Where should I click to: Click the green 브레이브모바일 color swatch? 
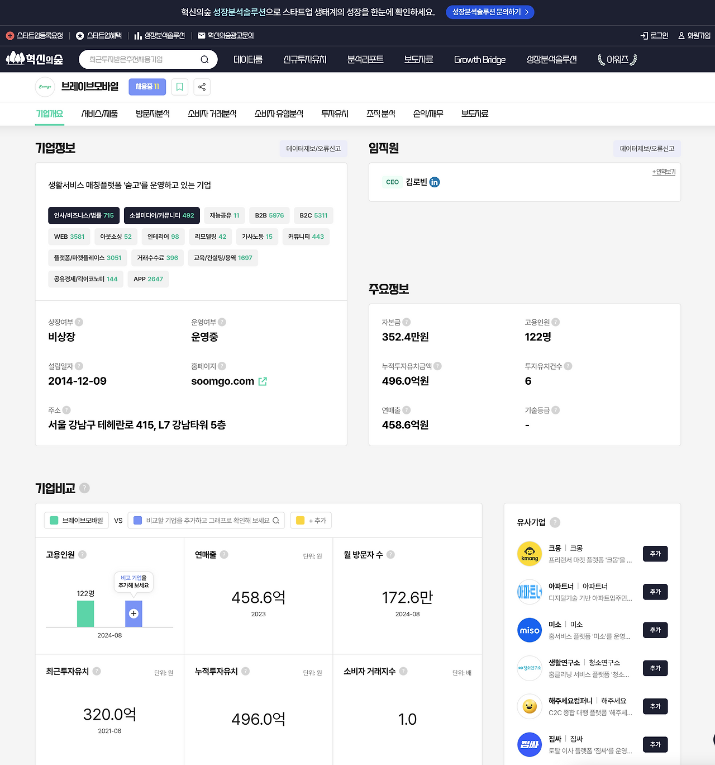click(54, 521)
